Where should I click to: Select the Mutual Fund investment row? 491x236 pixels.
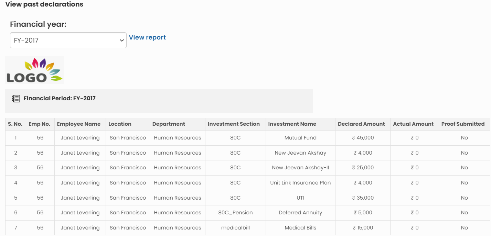pos(300,138)
